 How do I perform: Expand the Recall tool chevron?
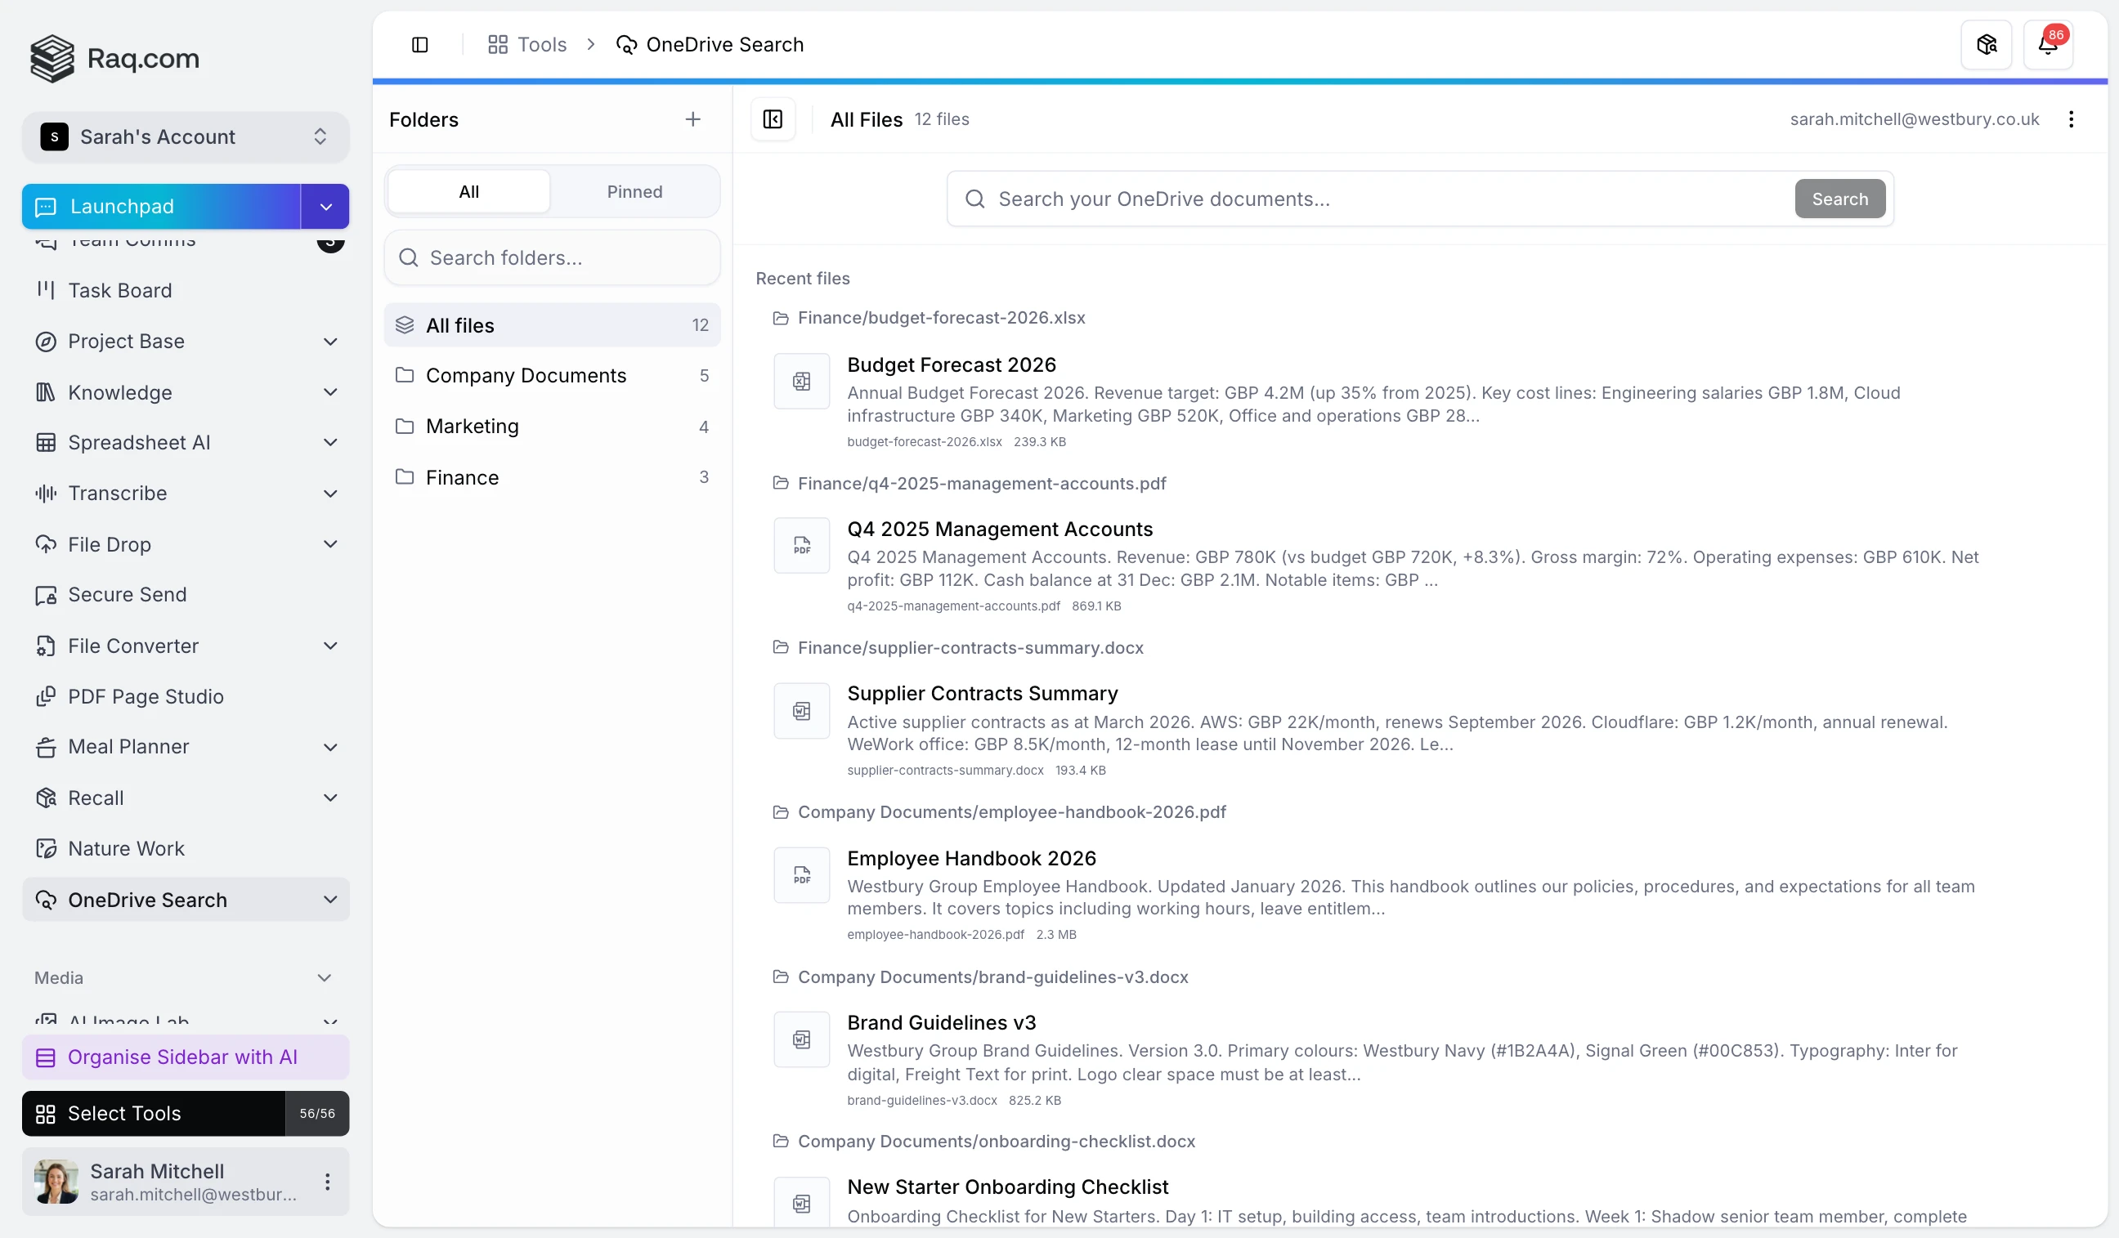click(x=330, y=797)
